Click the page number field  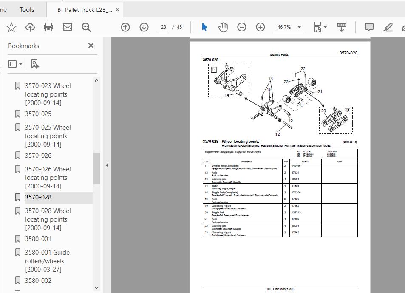(164, 27)
